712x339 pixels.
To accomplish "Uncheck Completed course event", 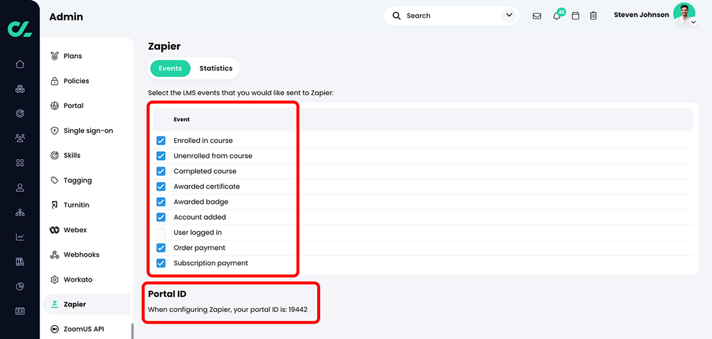I will [x=161, y=171].
